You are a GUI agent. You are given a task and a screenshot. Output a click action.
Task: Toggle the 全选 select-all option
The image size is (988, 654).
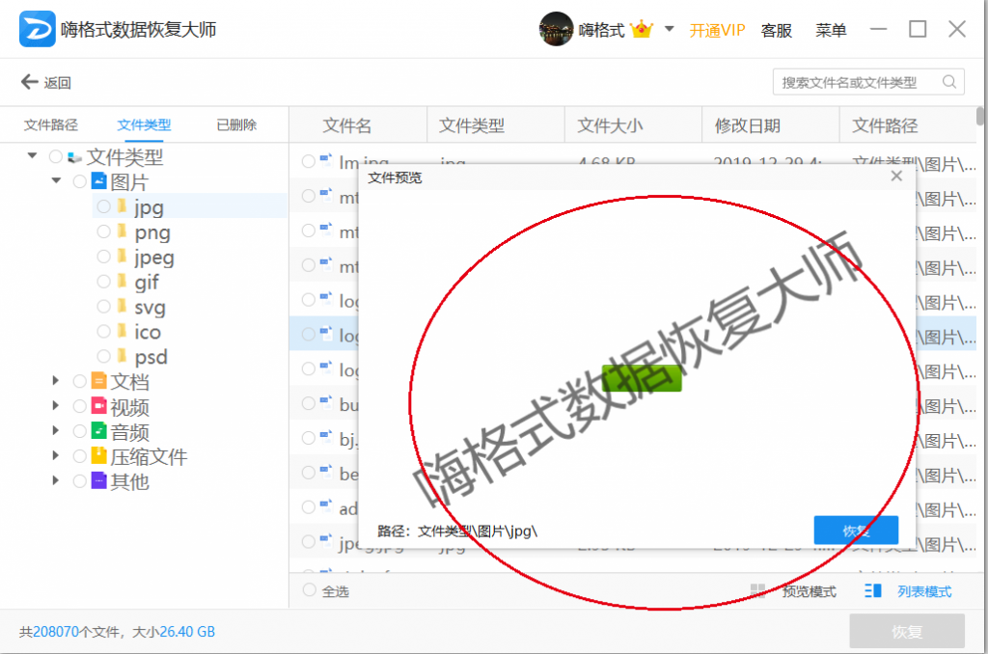(x=309, y=589)
